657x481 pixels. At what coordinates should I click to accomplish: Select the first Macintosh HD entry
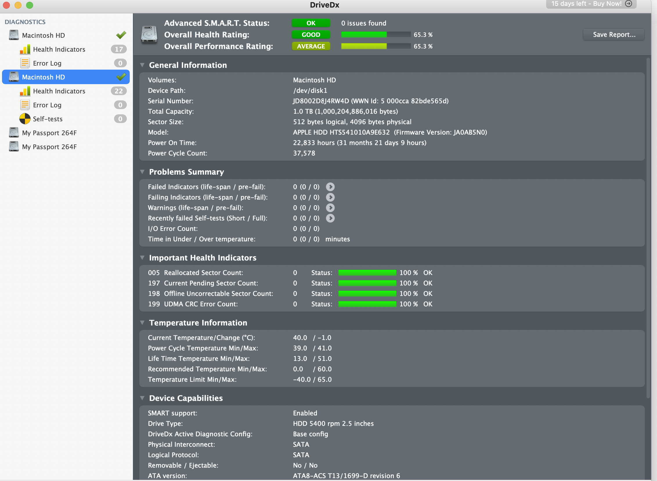(x=44, y=35)
